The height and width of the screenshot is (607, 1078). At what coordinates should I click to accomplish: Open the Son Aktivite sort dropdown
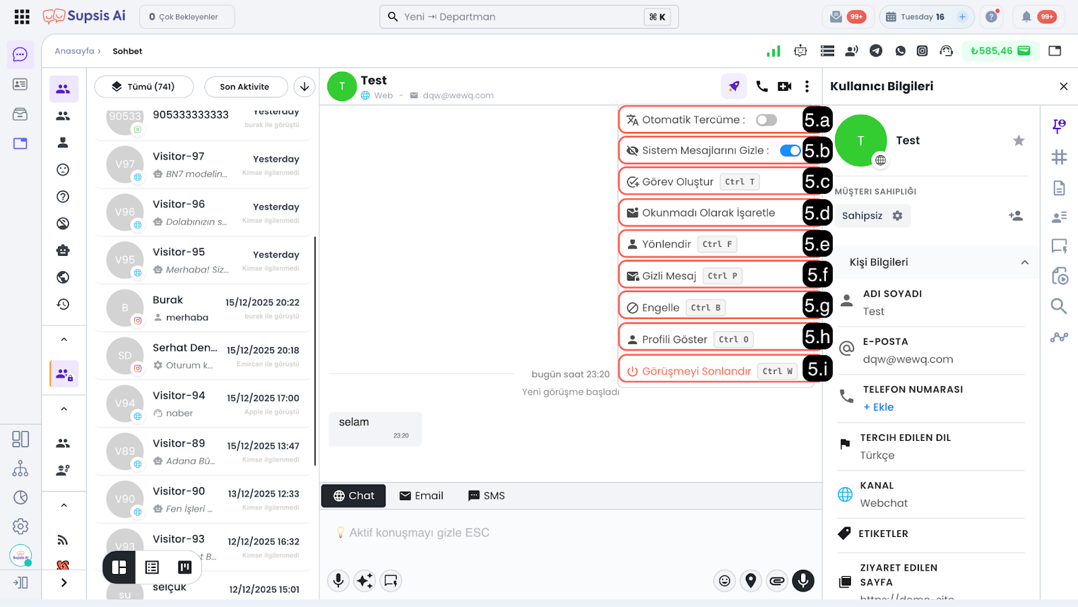click(245, 87)
